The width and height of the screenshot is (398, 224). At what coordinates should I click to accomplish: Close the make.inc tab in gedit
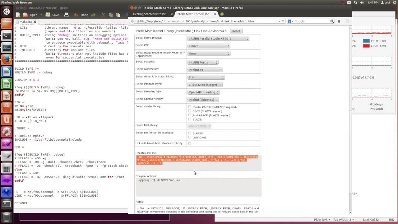pyautogui.click(x=35, y=22)
